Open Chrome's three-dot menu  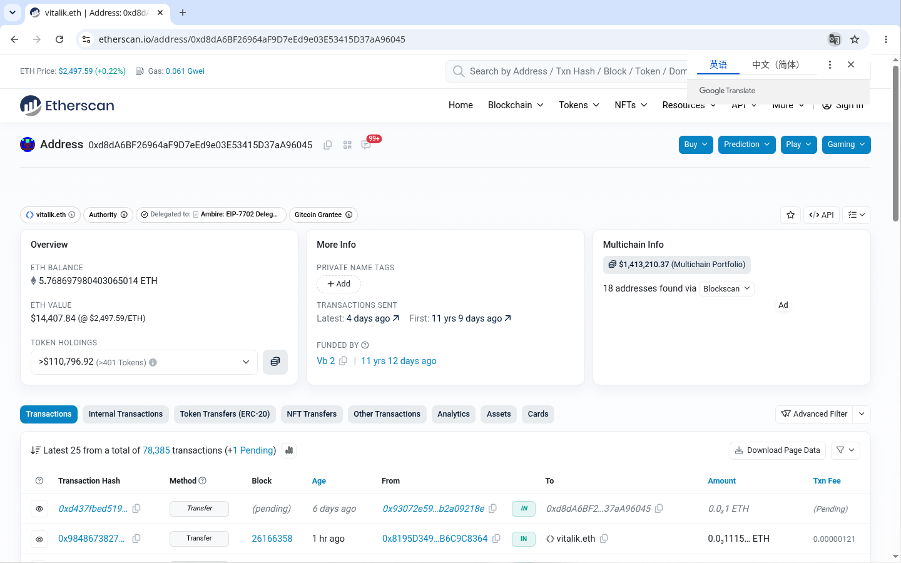(886, 39)
